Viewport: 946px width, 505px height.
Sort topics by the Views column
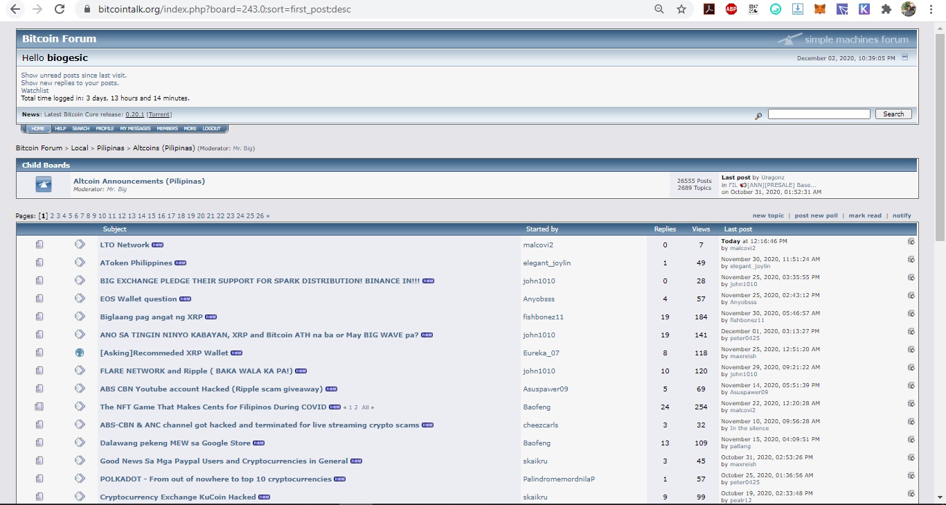(x=701, y=229)
